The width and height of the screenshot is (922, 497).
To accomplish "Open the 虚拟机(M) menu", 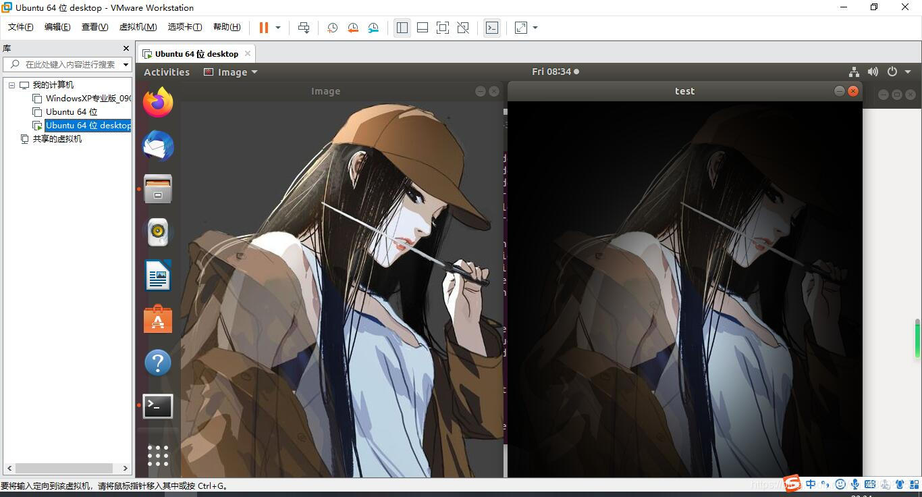I will (x=138, y=27).
